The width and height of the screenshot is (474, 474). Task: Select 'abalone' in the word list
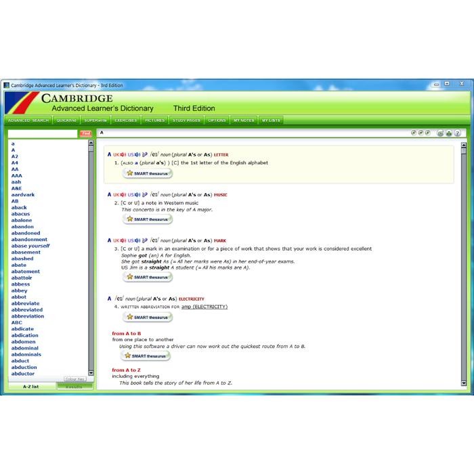point(22,220)
